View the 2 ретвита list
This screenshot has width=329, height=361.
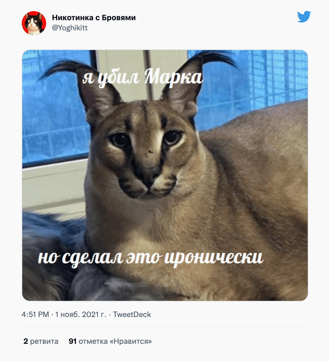[41, 341]
